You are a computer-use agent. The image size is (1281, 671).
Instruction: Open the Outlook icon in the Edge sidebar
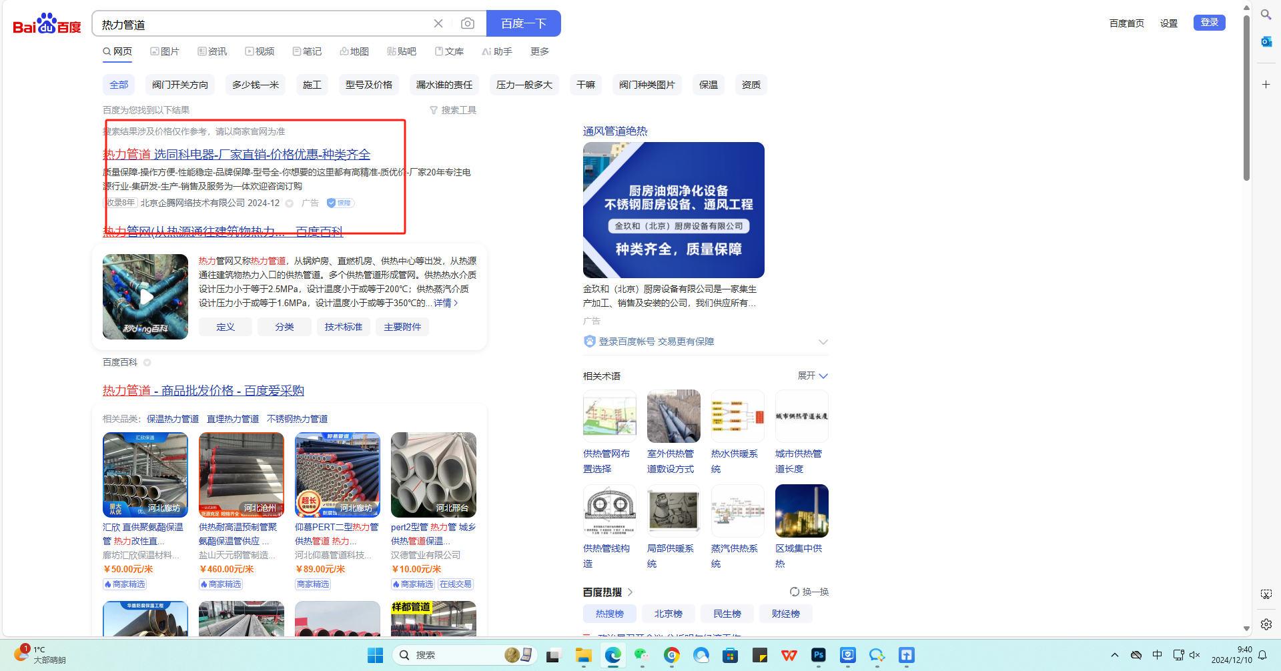pos(1266,41)
